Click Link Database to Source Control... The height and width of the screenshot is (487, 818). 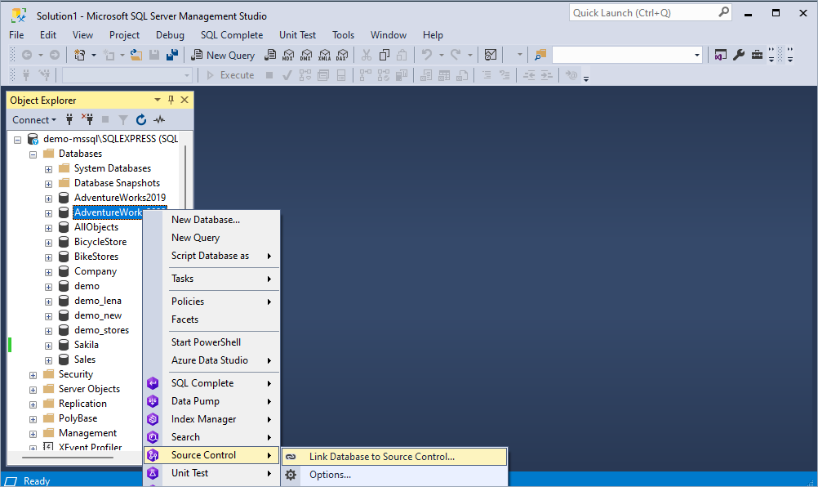coord(394,457)
